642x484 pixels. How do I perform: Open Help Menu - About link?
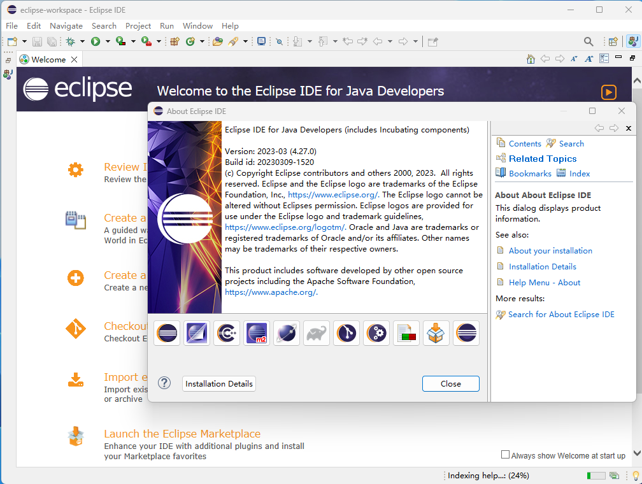[x=545, y=283]
